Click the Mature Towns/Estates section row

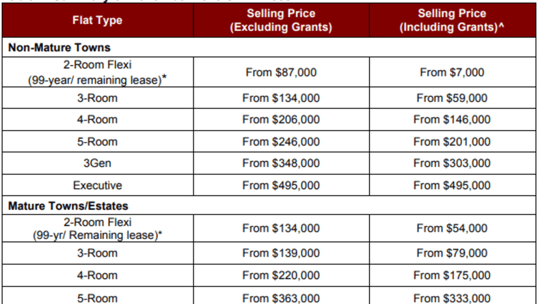point(269,206)
